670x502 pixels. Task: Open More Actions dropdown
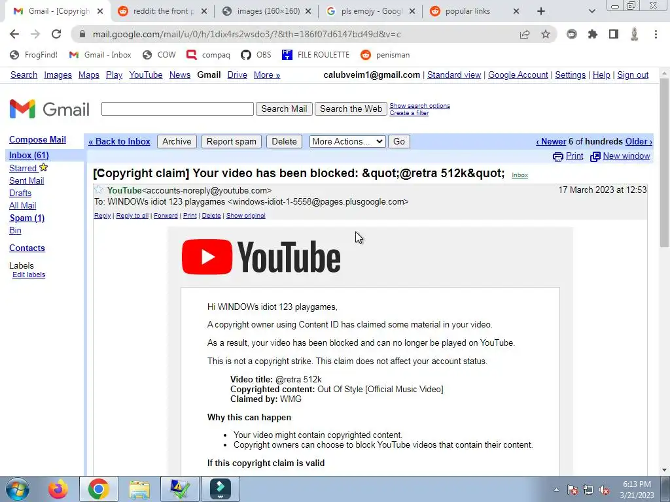pyautogui.click(x=347, y=141)
